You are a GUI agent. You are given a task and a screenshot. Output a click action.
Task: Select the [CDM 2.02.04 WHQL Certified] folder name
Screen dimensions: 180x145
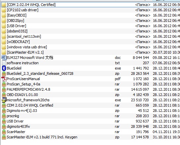point(31,5)
